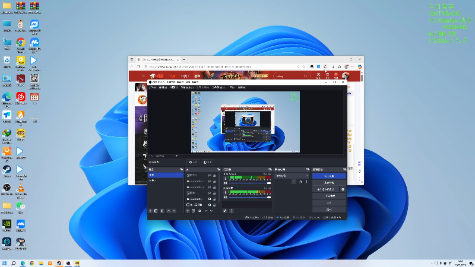The width and height of the screenshot is (475, 267).
Task: Open the third menu in OBS menu bar
Action: tap(173, 87)
